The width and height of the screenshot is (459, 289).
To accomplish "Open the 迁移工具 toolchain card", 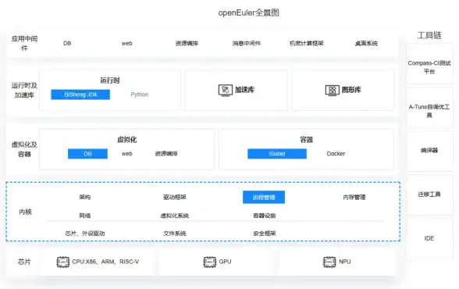I will (429, 195).
